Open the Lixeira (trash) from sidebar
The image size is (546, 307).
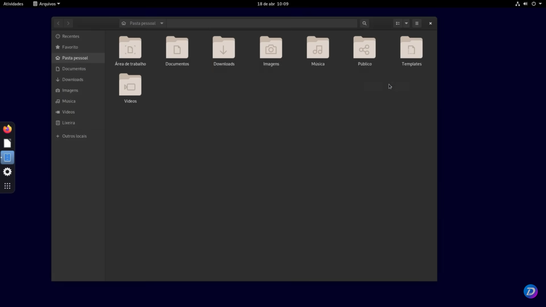pyautogui.click(x=68, y=123)
